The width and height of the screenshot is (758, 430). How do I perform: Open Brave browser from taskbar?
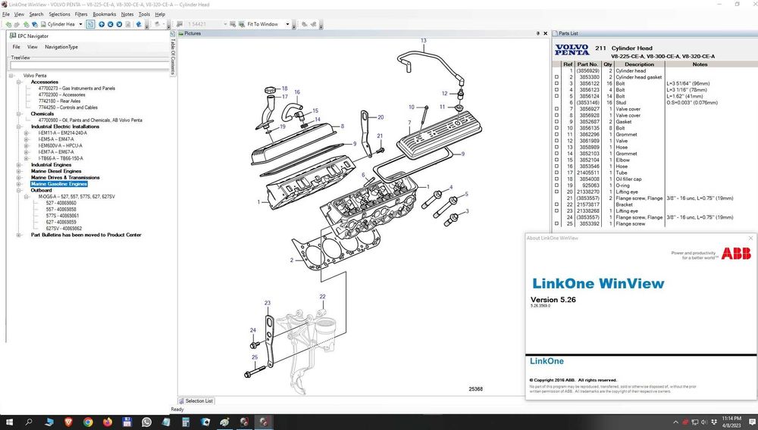coord(68,422)
